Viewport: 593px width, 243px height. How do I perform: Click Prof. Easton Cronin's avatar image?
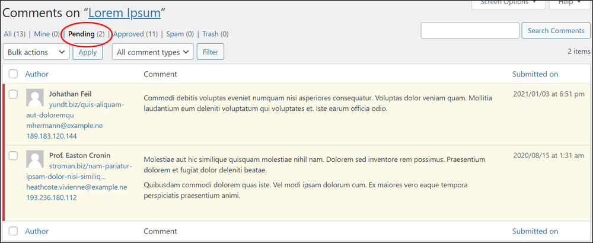35,159
